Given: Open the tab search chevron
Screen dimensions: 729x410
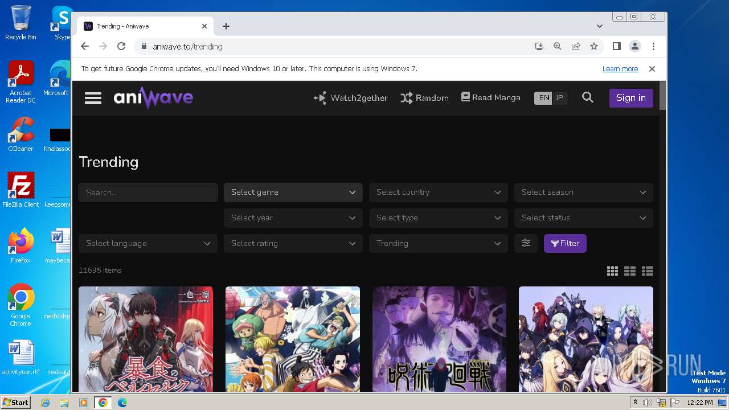Looking at the screenshot, I should tap(600, 26).
